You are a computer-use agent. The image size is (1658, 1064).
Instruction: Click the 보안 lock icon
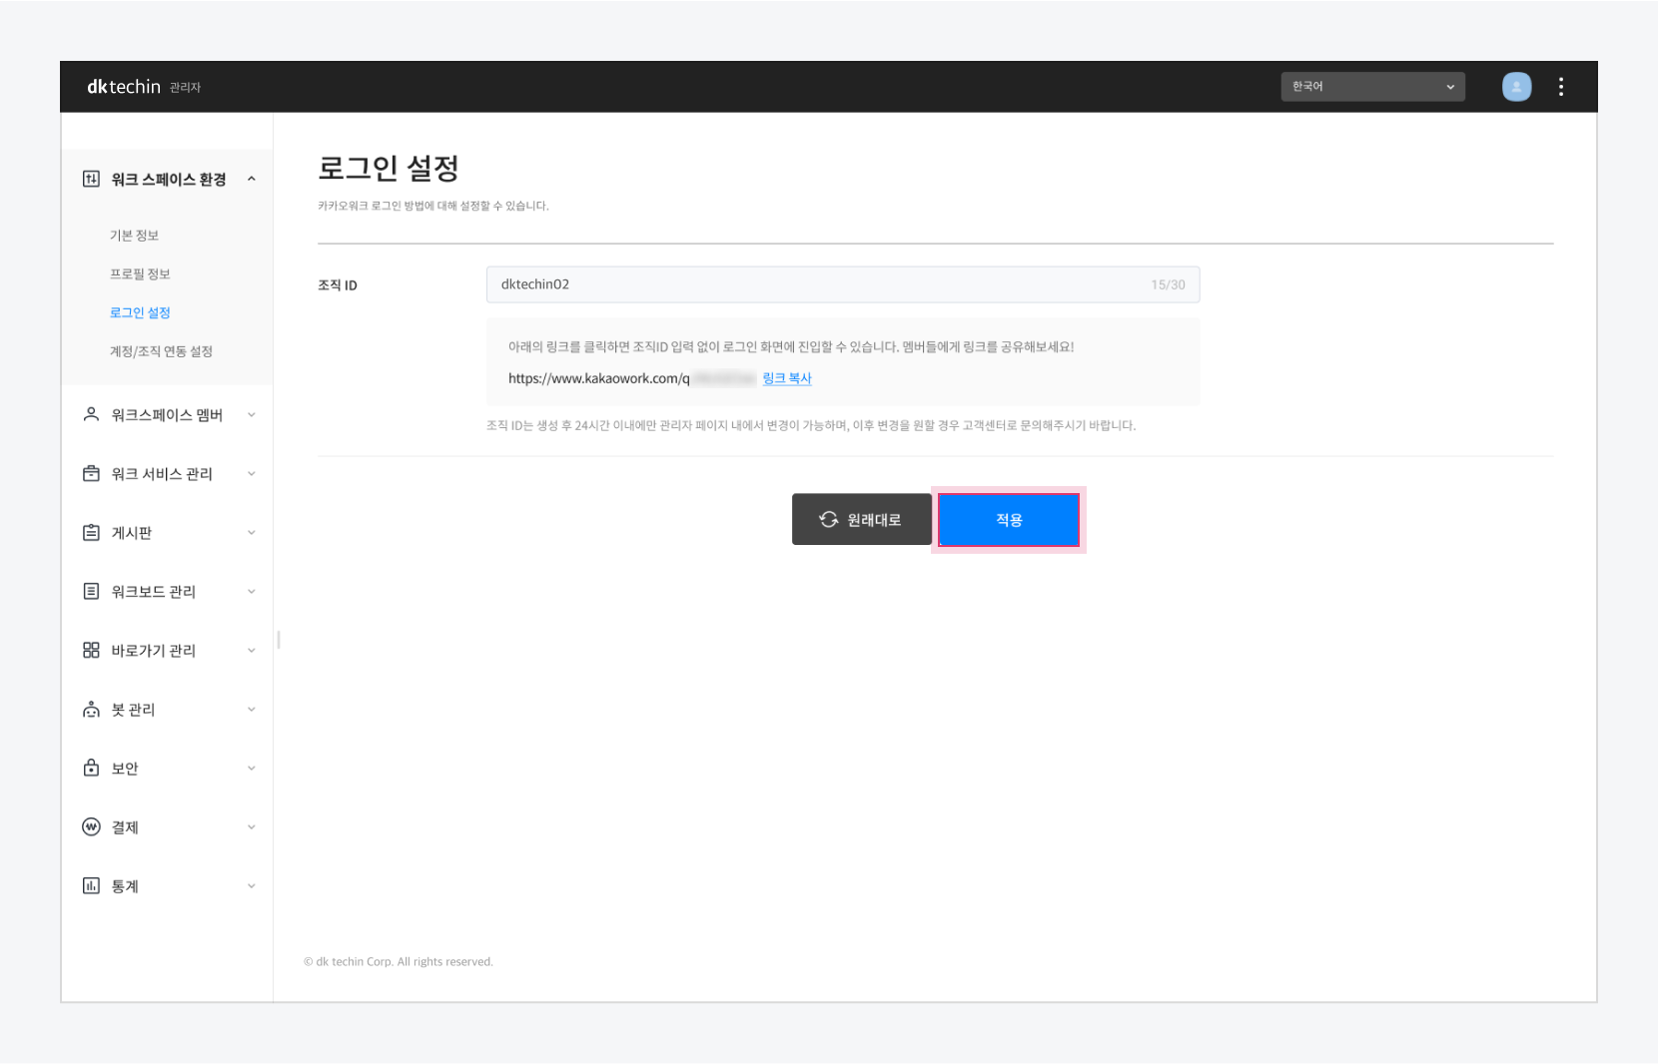coord(91,768)
